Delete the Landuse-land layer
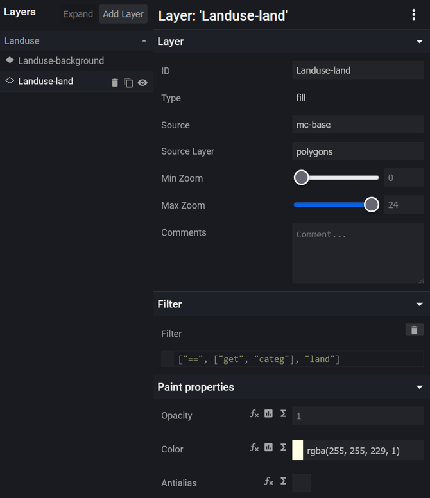This screenshot has width=430, height=498. click(115, 82)
